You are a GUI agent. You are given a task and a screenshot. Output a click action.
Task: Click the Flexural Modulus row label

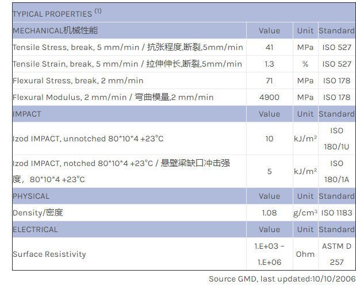(x=113, y=97)
